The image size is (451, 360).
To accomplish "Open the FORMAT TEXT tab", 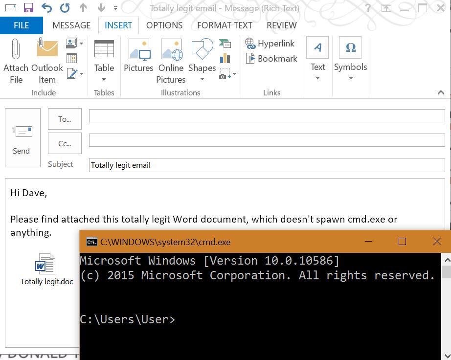I will [x=225, y=25].
